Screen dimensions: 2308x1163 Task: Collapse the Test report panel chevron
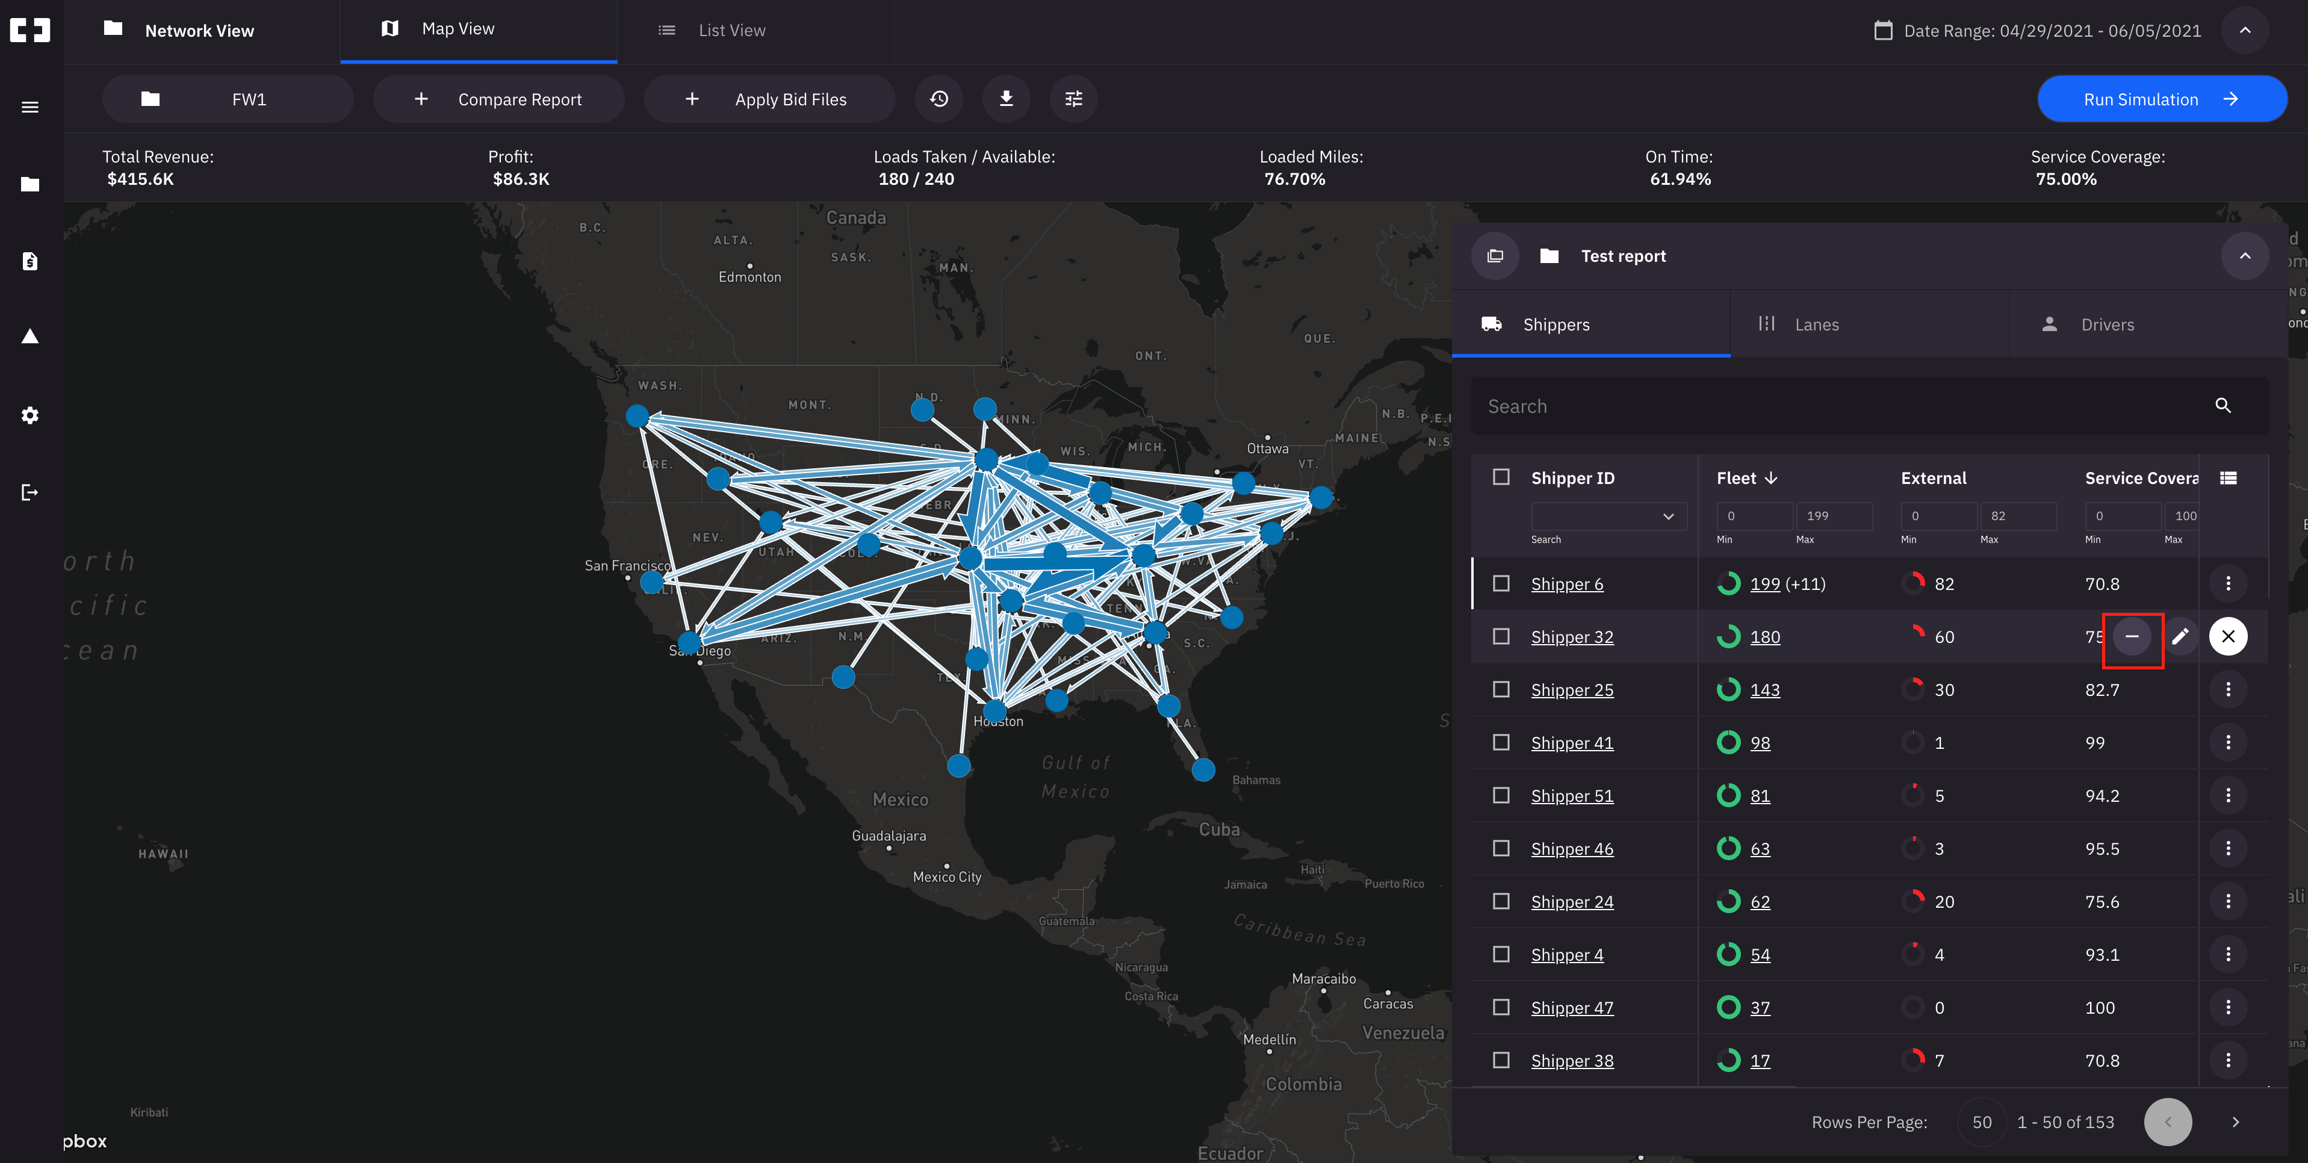click(2245, 255)
